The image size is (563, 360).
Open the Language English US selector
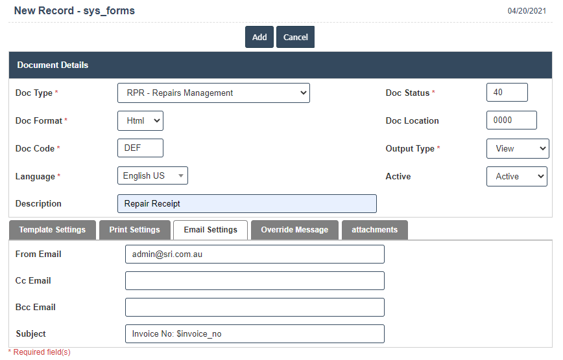[152, 175]
